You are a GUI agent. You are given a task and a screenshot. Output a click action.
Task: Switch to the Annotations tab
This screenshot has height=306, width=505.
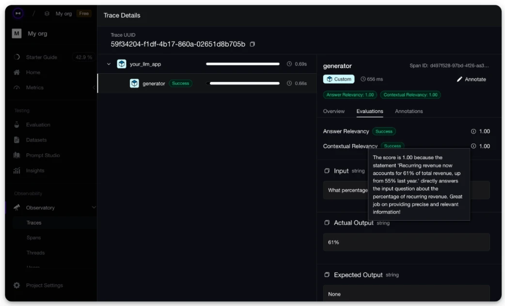pos(409,111)
